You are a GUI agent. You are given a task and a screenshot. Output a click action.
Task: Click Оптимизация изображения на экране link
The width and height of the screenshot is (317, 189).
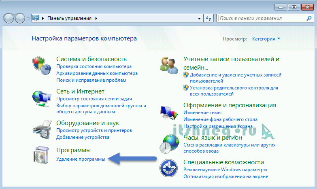pos(226,176)
